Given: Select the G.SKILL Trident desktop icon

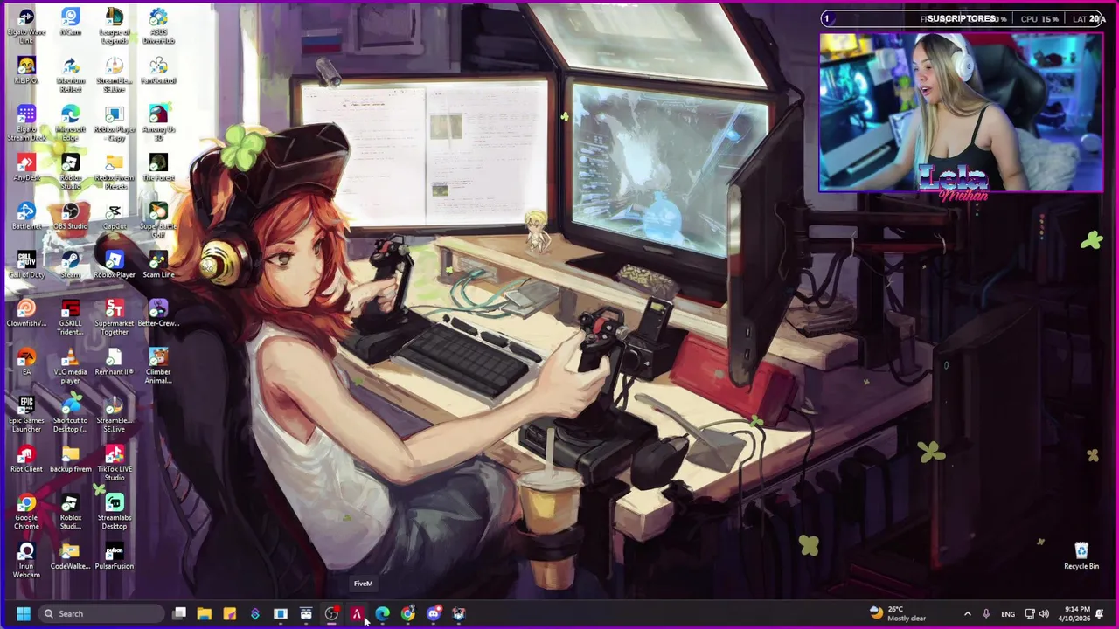Looking at the screenshot, I should (71, 317).
